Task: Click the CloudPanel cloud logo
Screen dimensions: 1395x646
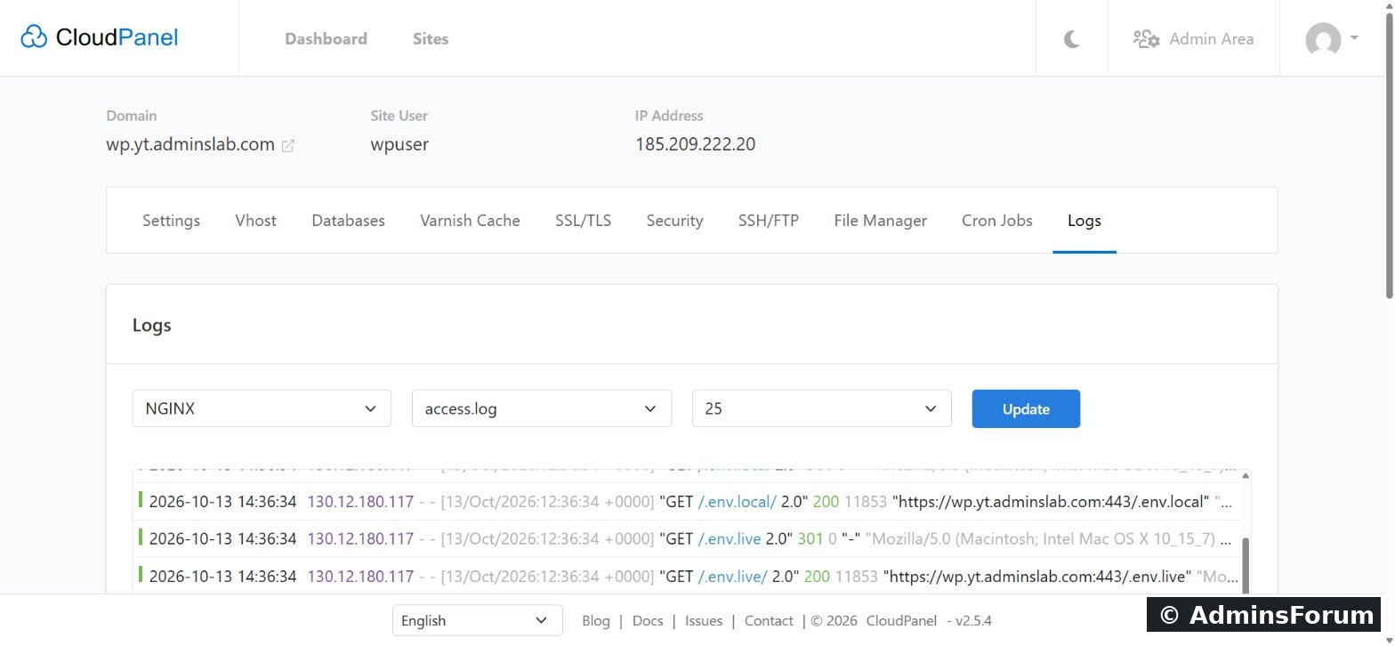Action: [34, 37]
